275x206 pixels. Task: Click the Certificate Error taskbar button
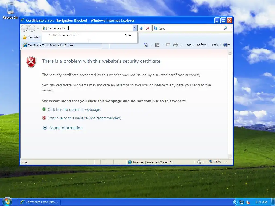[x=39, y=202]
